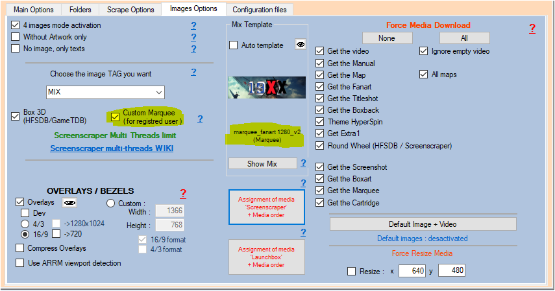Click red question mark beside Overlays / Bezels
555x291 pixels.
coord(183,193)
